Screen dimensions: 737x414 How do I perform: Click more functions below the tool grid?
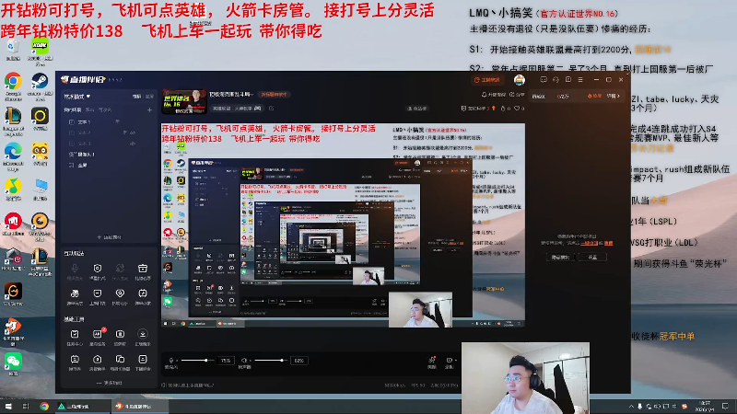[x=109, y=383]
